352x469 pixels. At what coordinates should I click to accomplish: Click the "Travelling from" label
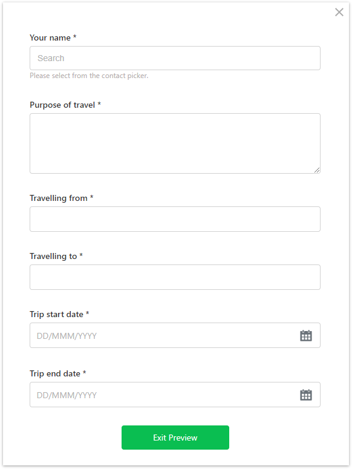59,198
